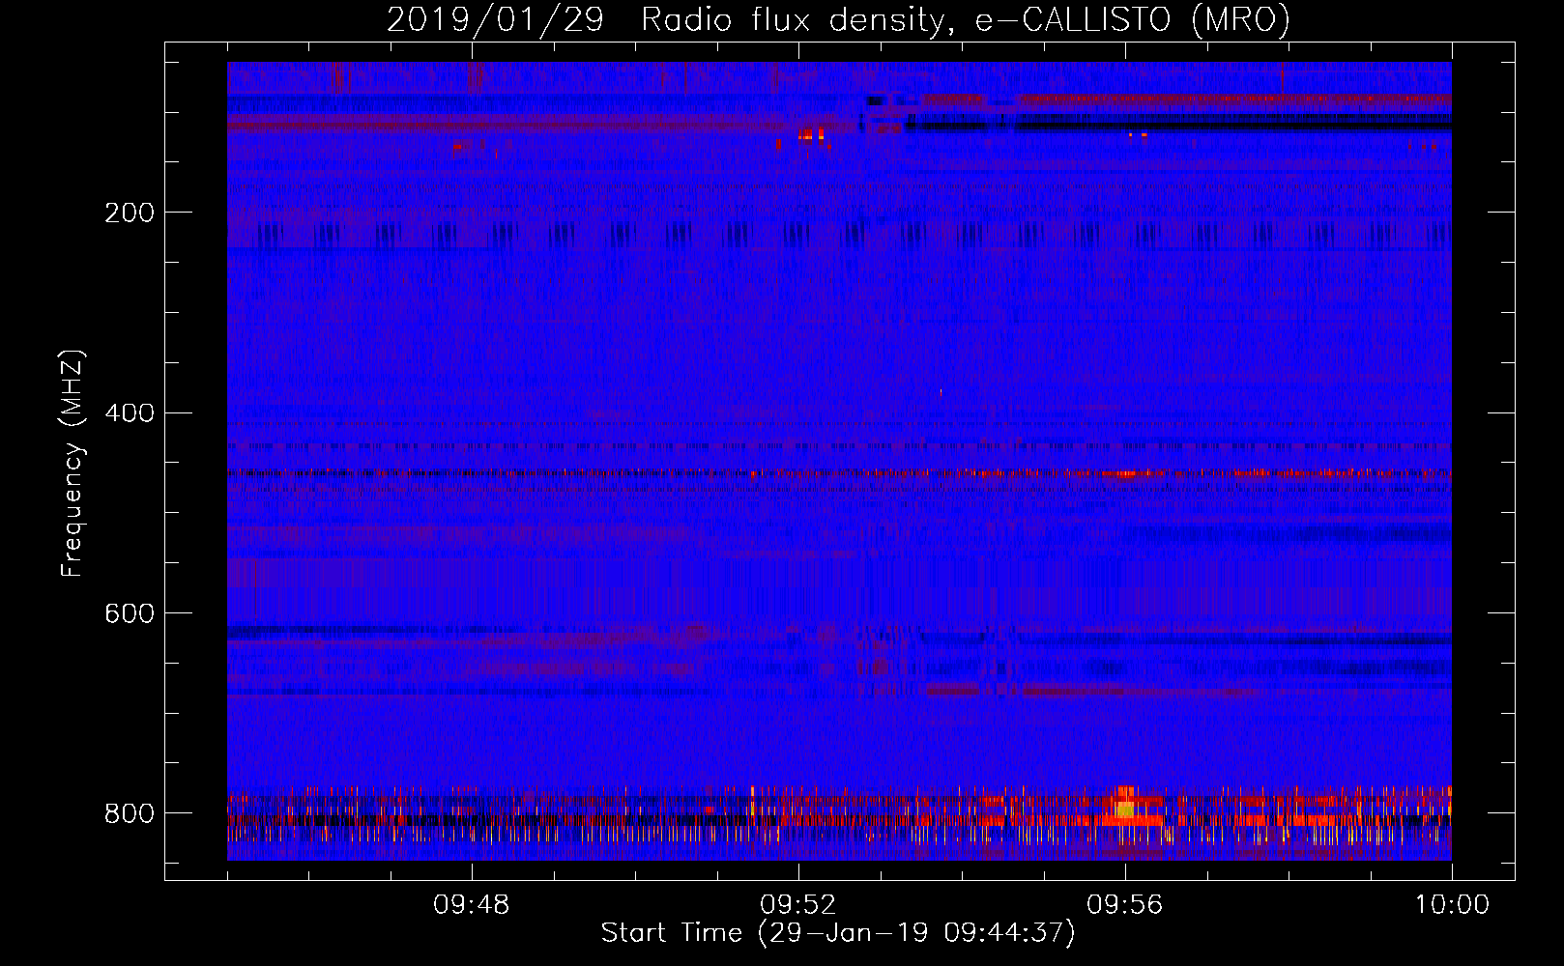Click the bright yellow burst near 800 MHz at 09:56

[1124, 805]
